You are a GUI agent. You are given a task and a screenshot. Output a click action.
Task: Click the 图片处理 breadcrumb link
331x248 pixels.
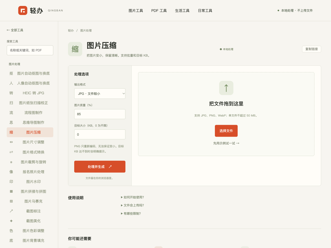coord(86,30)
